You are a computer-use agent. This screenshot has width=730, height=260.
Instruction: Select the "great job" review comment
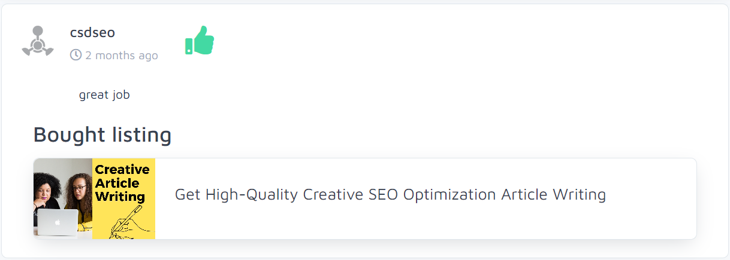click(x=104, y=94)
